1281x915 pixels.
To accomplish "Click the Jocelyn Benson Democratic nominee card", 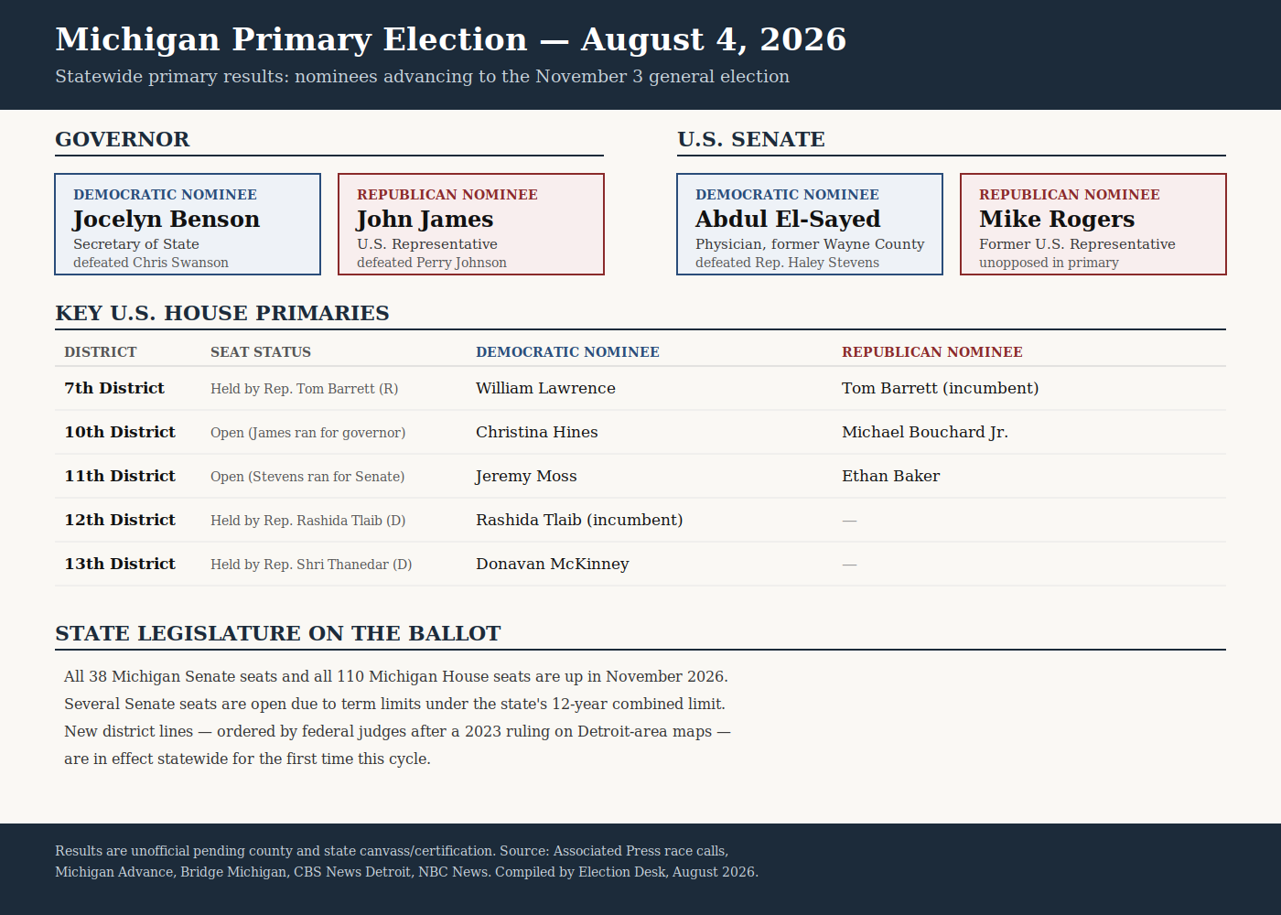I will [188, 224].
